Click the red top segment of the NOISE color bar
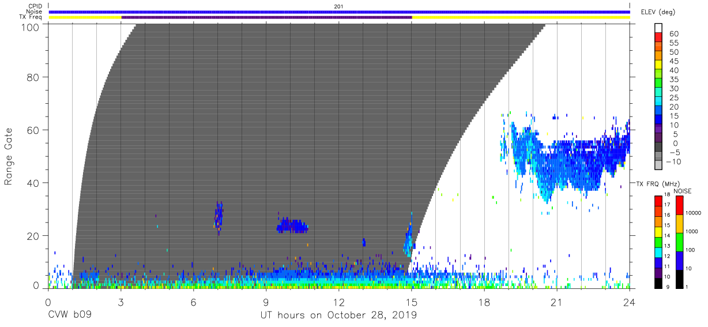Image resolution: width=708 pixels, height=327 pixels. [x=679, y=205]
